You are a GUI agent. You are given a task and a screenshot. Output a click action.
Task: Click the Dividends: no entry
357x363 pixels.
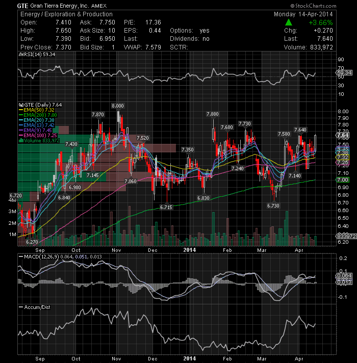190,39
